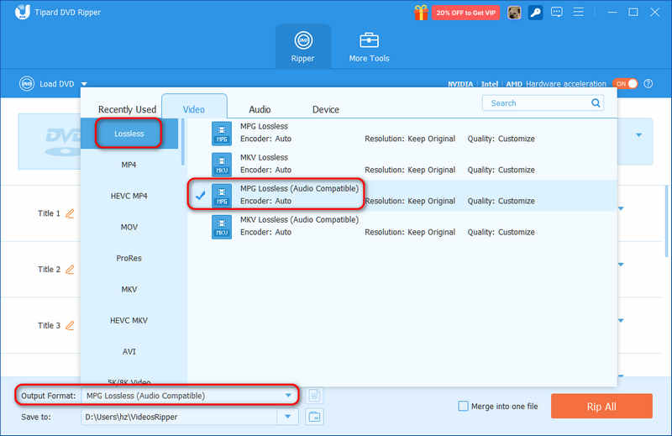Expand the DVD info panel dropdown arrow

(x=639, y=135)
